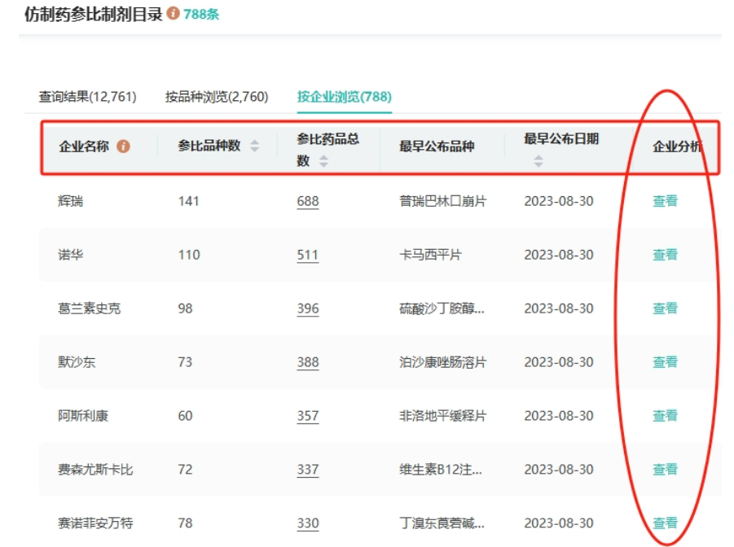Select the 按企业浏览(788) tab
The image size is (734, 547).
344,97
